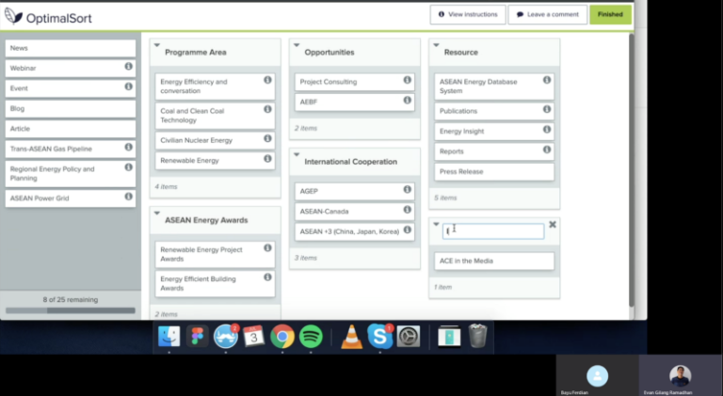
Task: Show info for ASEAN Energy Database System
Action: pyautogui.click(x=547, y=80)
